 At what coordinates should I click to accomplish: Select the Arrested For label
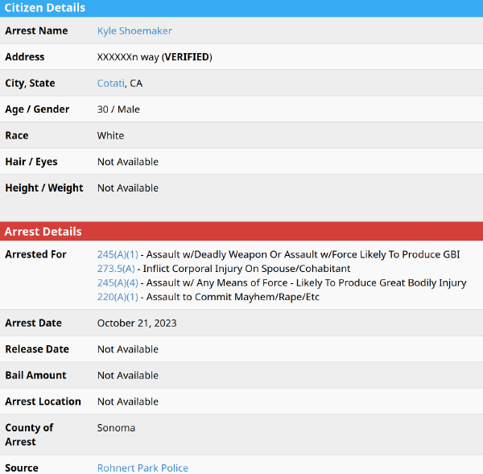point(35,254)
